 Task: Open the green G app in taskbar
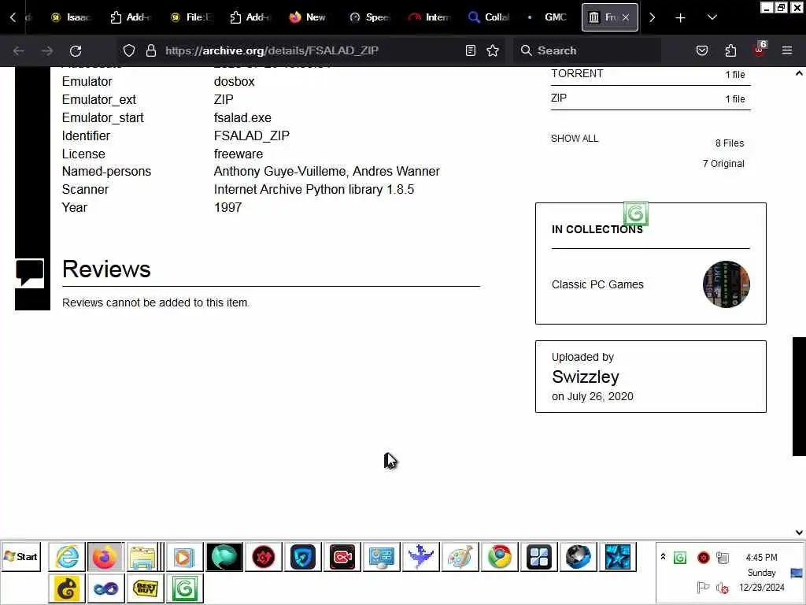point(184,588)
